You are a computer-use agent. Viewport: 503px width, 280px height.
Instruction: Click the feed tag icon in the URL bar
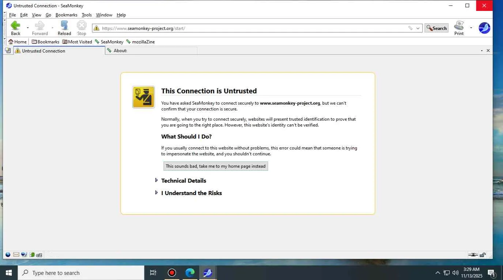(x=410, y=28)
